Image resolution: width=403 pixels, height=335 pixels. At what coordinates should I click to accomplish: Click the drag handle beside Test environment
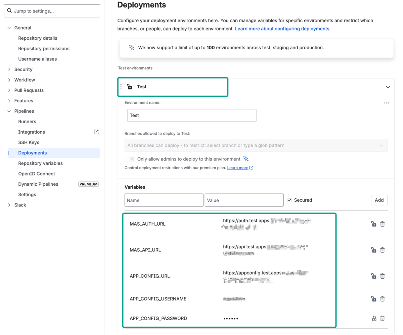(121, 87)
